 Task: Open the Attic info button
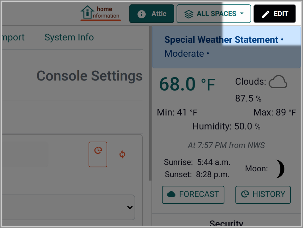(152, 14)
